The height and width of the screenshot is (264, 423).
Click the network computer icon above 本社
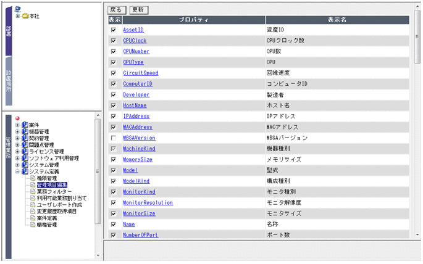[x=18, y=9]
